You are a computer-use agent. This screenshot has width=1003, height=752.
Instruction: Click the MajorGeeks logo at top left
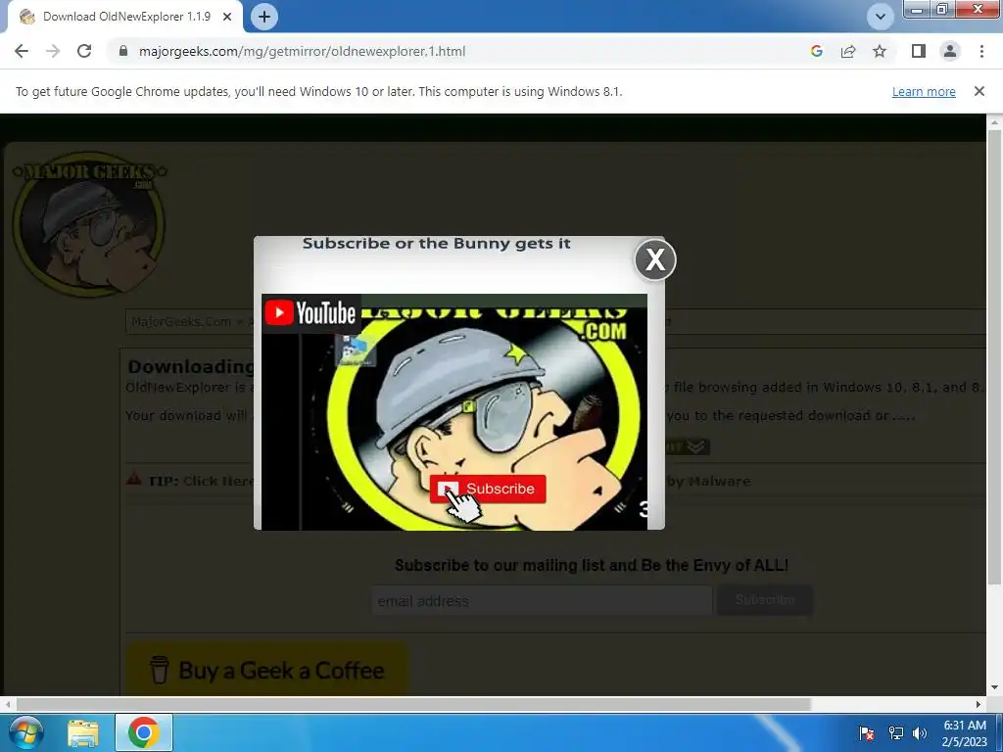pyautogui.click(x=89, y=224)
